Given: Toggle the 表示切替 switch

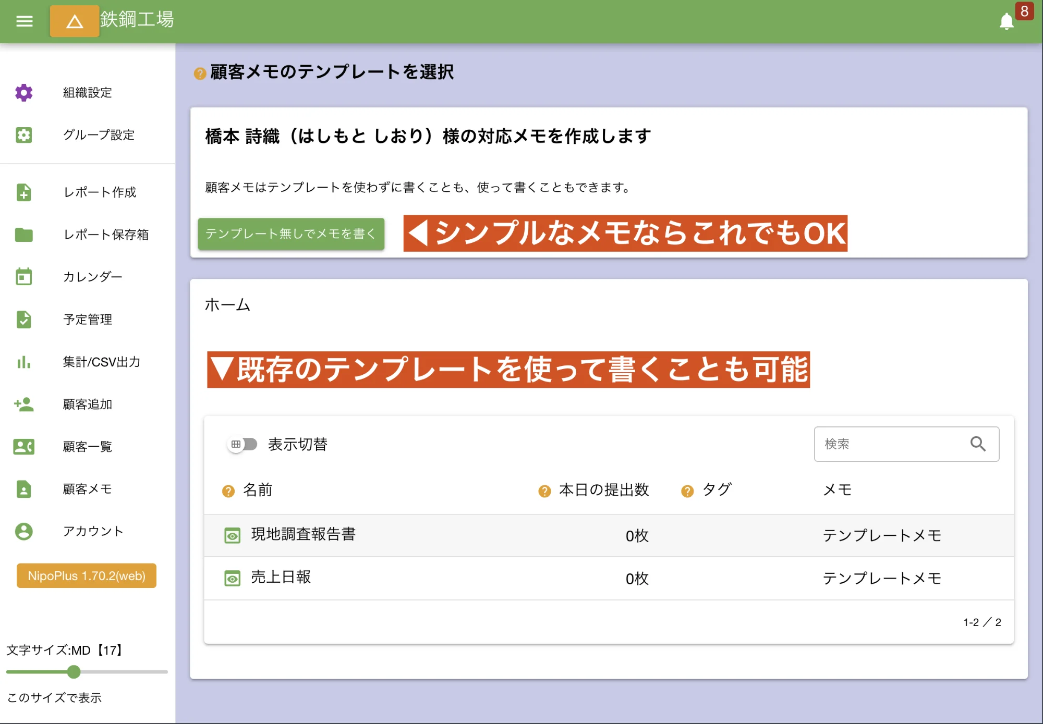Looking at the screenshot, I should tap(242, 444).
